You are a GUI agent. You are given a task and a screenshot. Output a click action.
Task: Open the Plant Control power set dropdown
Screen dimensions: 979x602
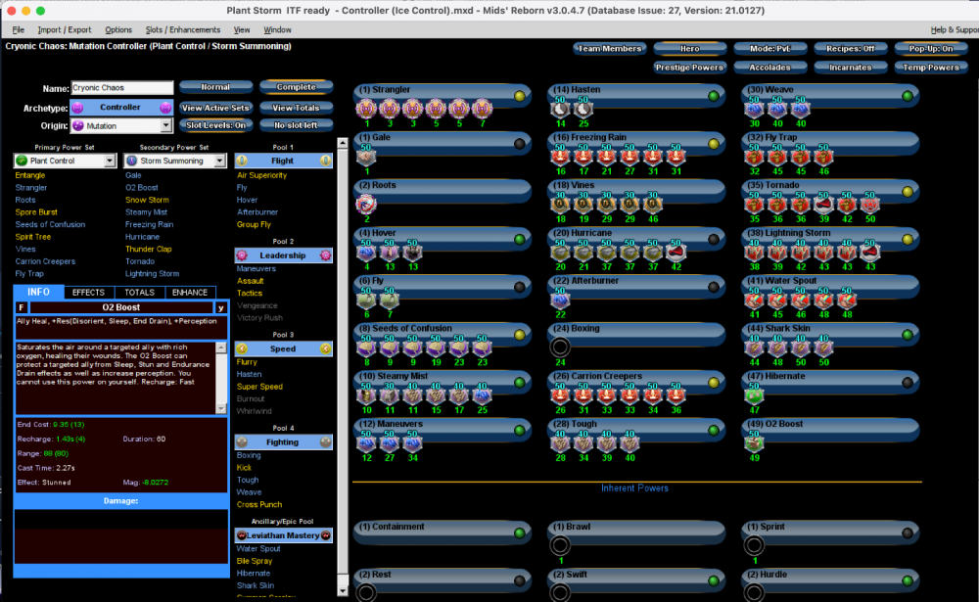(65, 160)
